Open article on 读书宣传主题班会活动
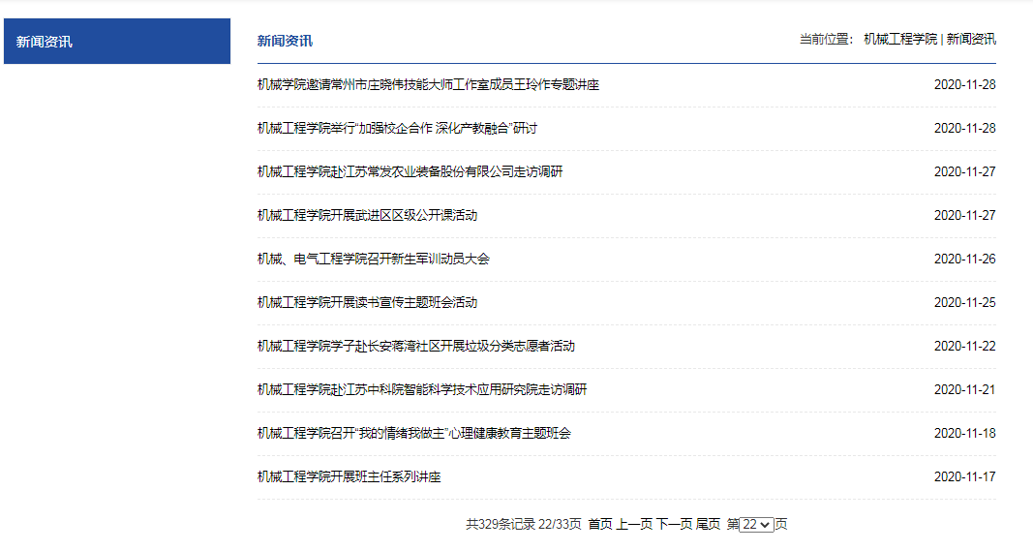1033x551 pixels. pyautogui.click(x=367, y=303)
